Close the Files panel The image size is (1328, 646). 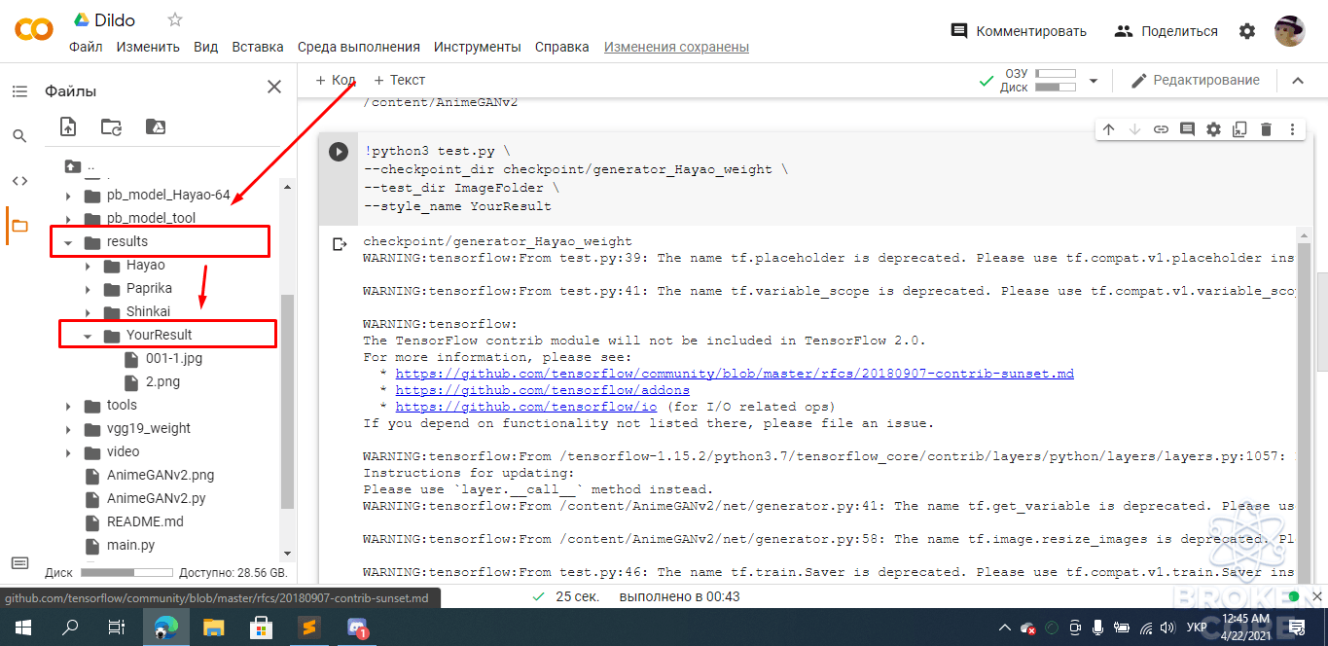274,88
